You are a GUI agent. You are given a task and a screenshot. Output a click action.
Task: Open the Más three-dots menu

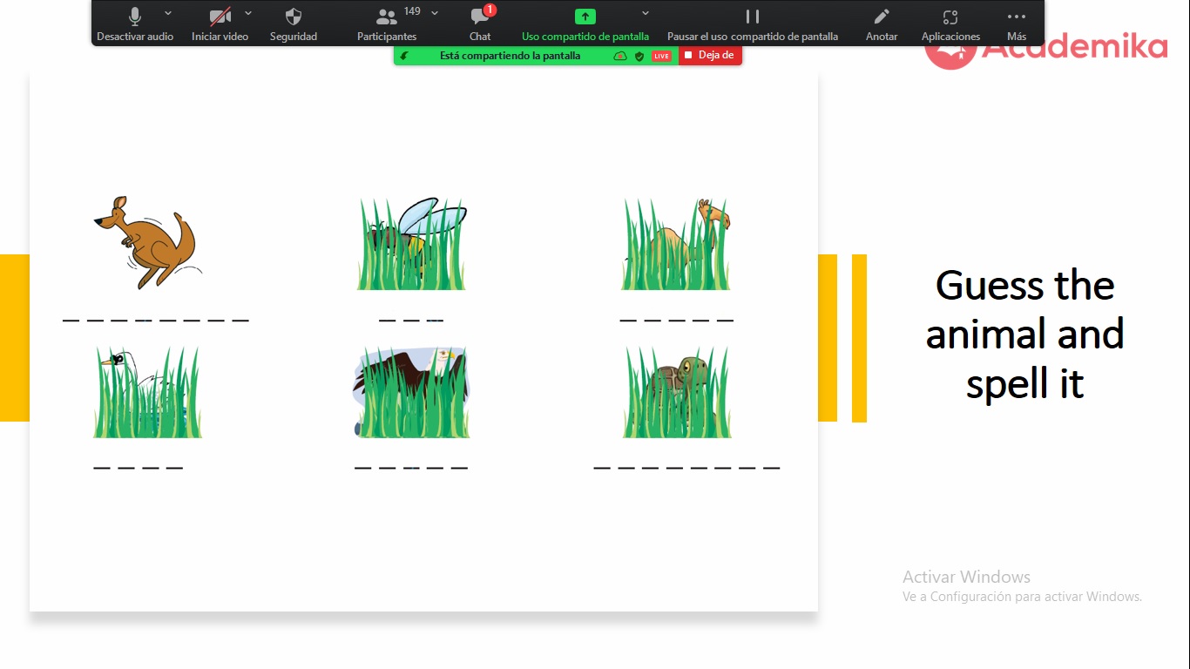(1017, 24)
